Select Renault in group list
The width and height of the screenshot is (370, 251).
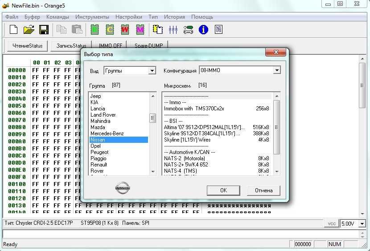pyautogui.click(x=119, y=165)
